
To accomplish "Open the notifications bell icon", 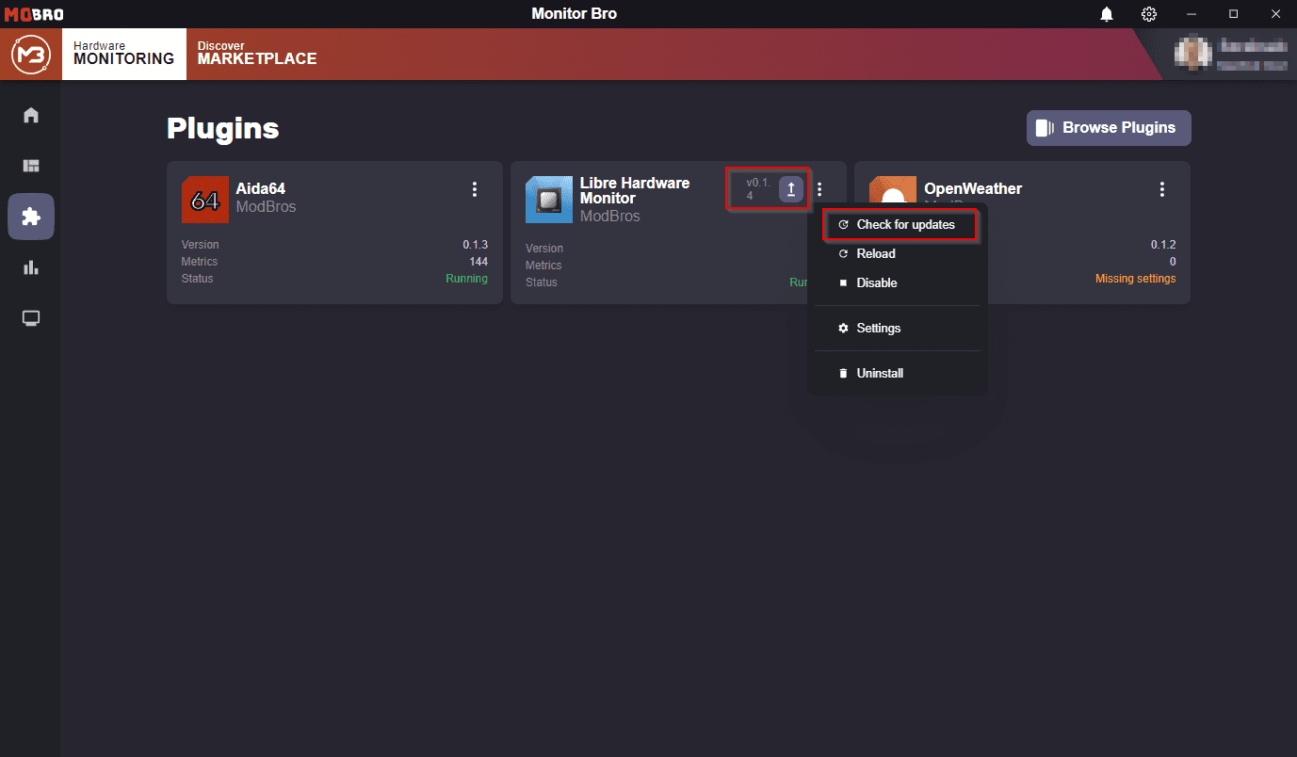I will click(x=1107, y=14).
